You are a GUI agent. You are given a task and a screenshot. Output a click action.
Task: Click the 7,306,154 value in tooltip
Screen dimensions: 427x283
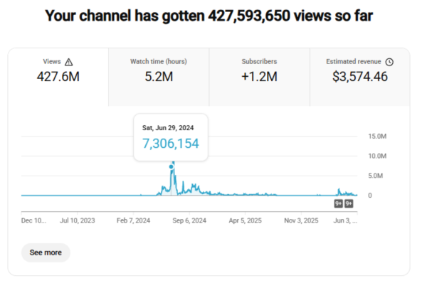(171, 144)
